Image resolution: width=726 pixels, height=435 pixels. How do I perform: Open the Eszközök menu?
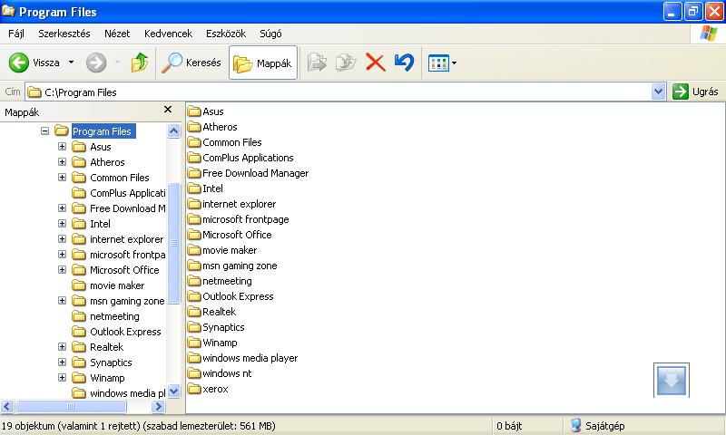[x=226, y=34]
